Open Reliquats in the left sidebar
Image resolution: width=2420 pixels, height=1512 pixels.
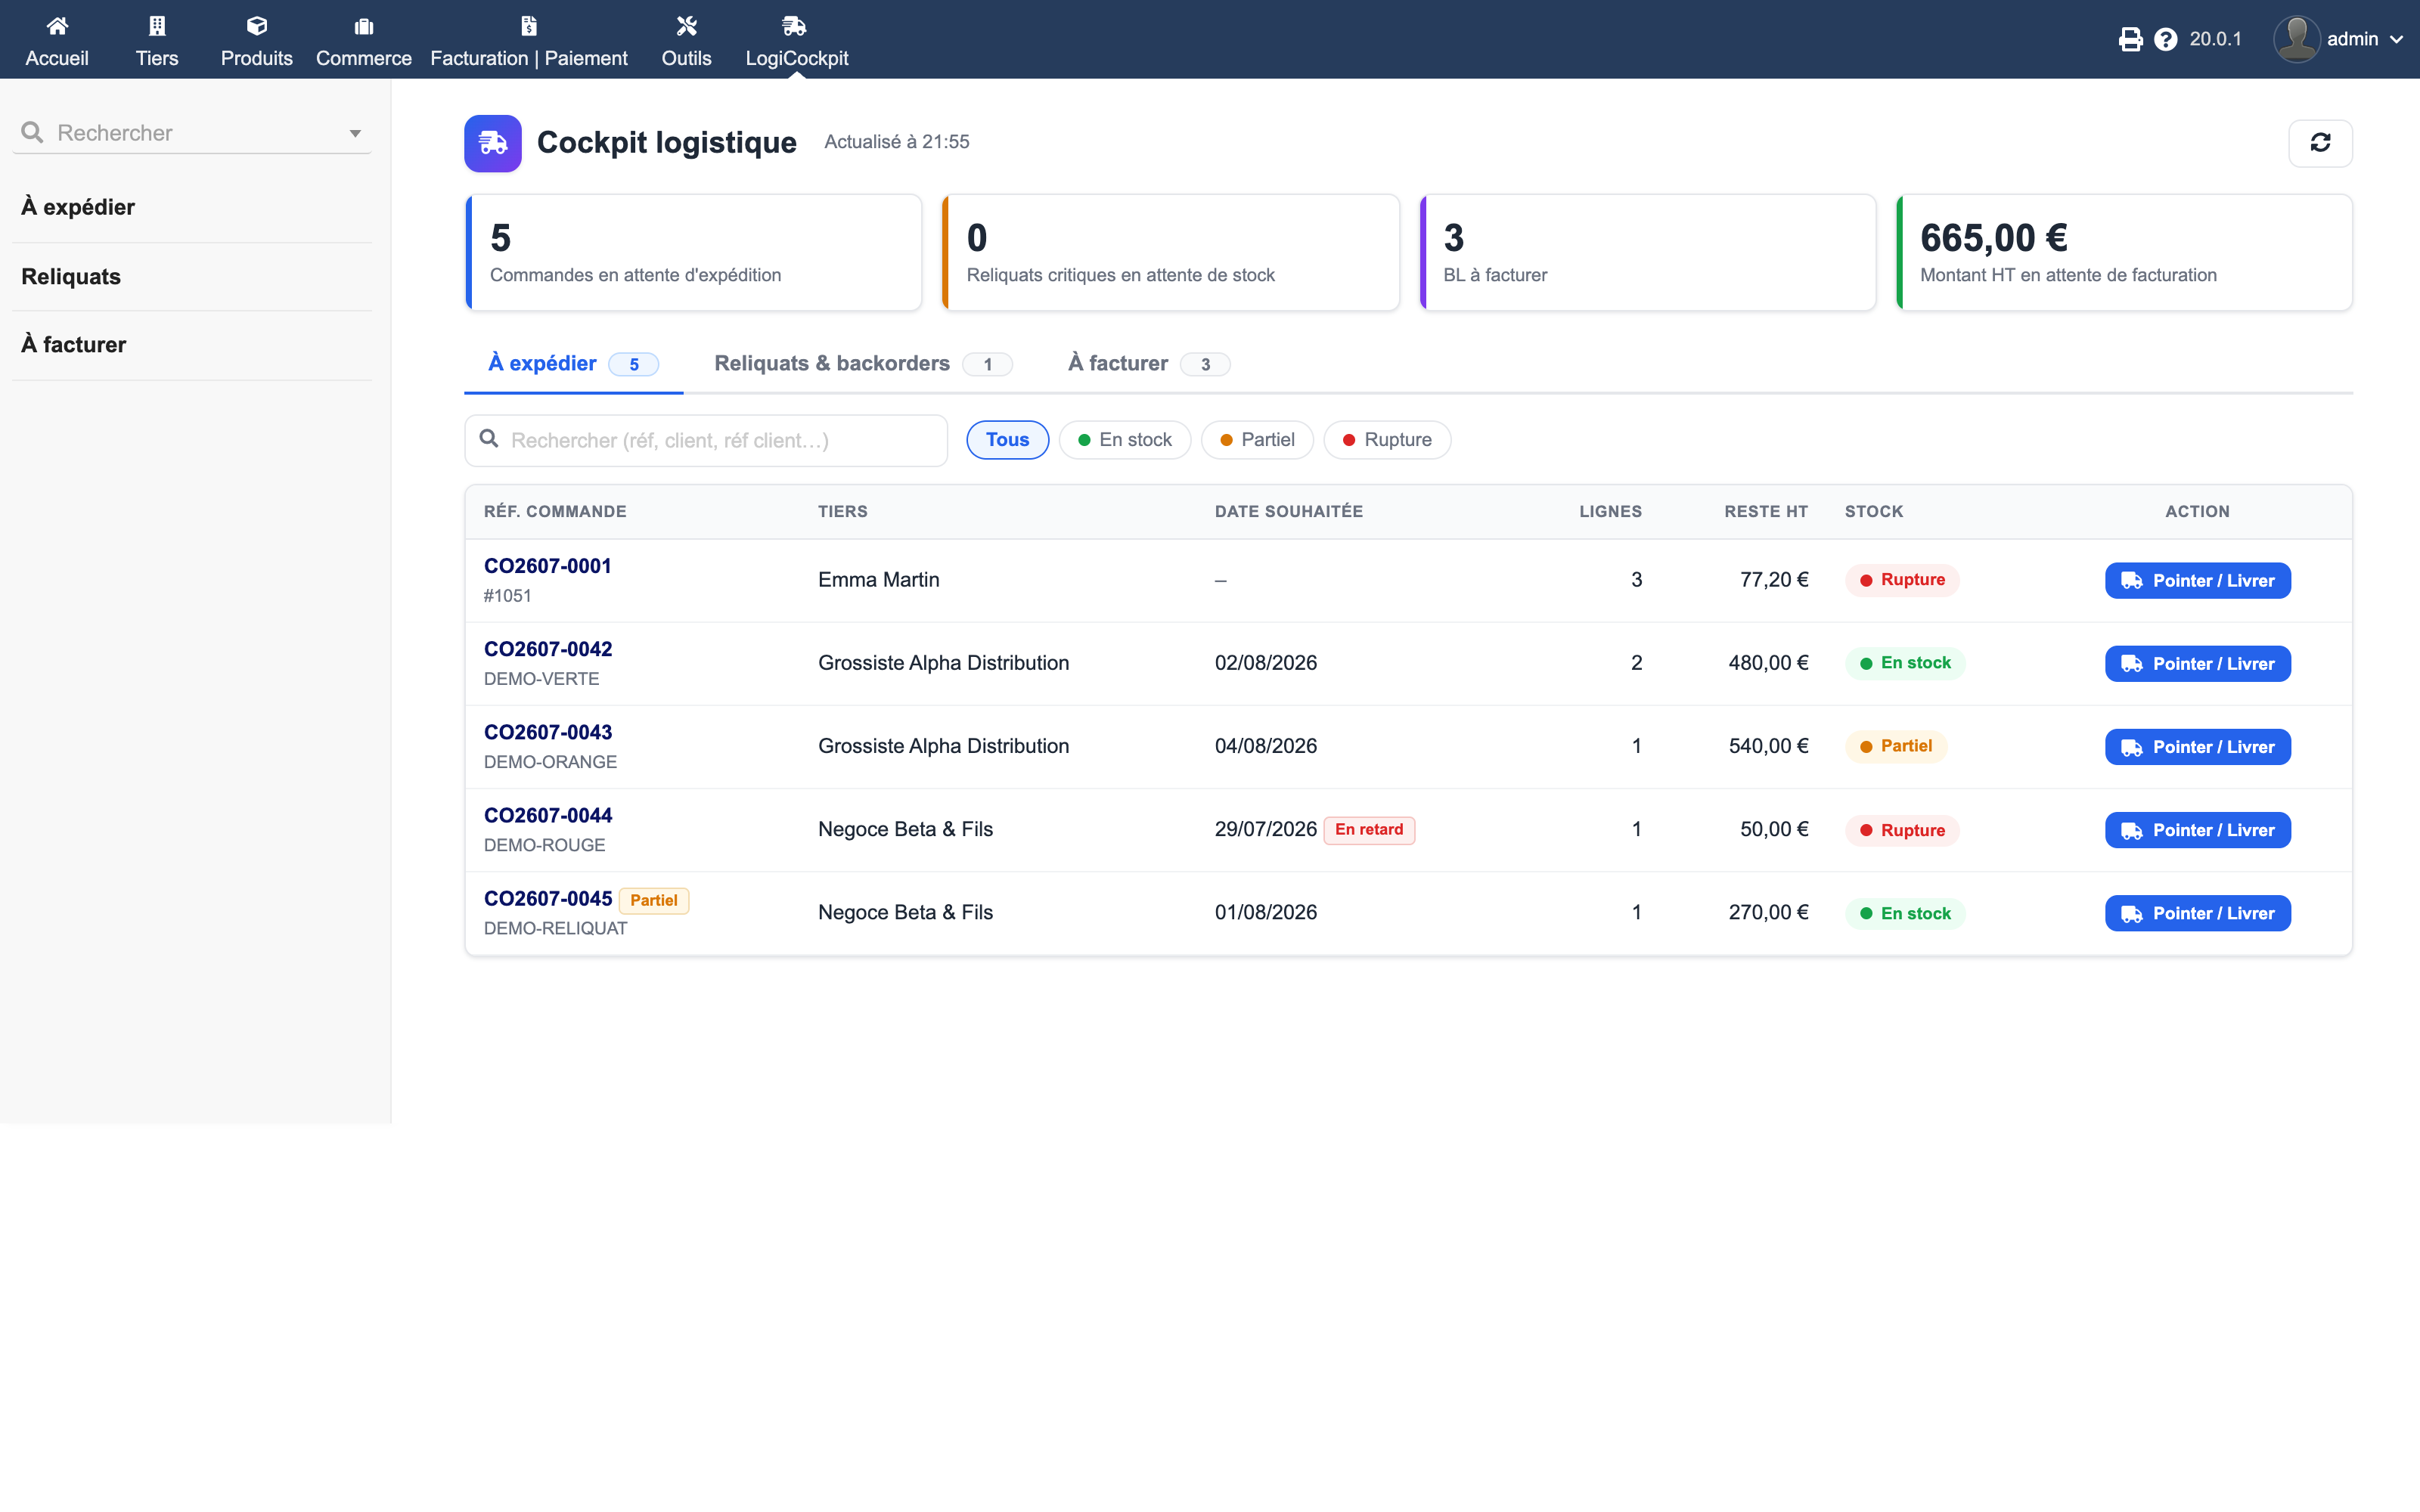tap(71, 277)
